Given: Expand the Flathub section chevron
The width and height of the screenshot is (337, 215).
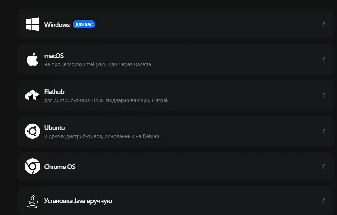Looking at the screenshot, I should [324, 95].
